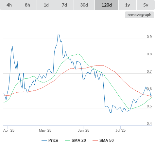Select the 4h time range tab
Screen dimensions: 155x149
[9, 5]
